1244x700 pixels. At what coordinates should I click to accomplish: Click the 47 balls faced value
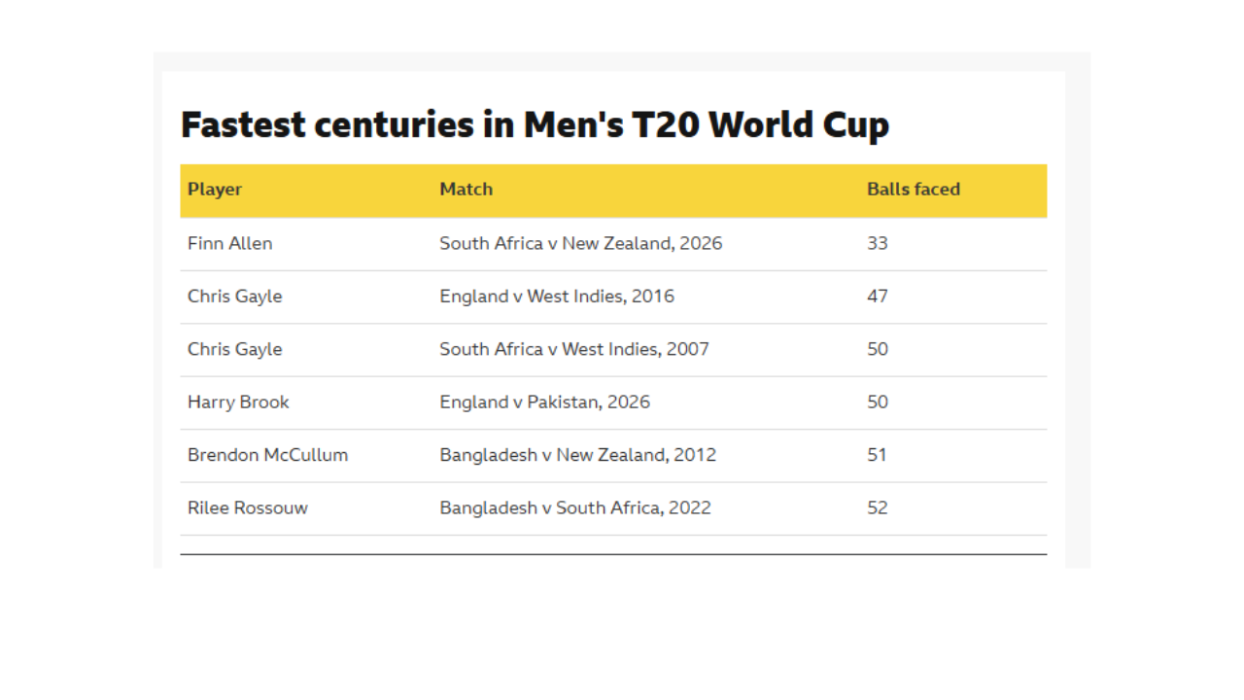[x=878, y=297]
